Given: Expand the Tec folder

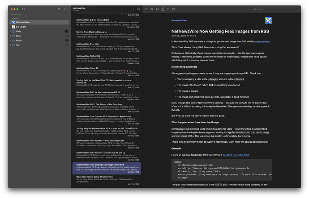Looking at the screenshot, I should [11, 45].
